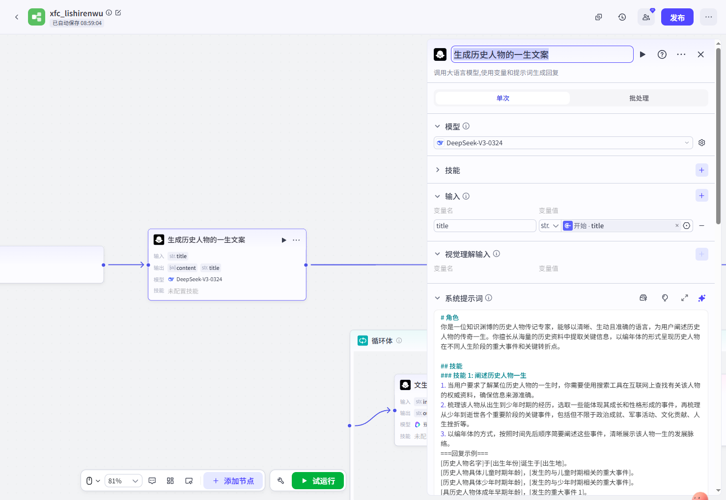Expand the system prompt editor to fullscreen
This screenshot has height=500, width=726.
(685, 298)
